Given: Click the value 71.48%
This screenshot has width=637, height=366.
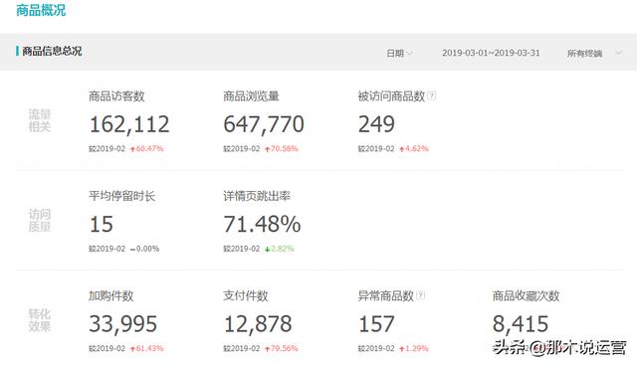Looking at the screenshot, I should coord(262,225).
